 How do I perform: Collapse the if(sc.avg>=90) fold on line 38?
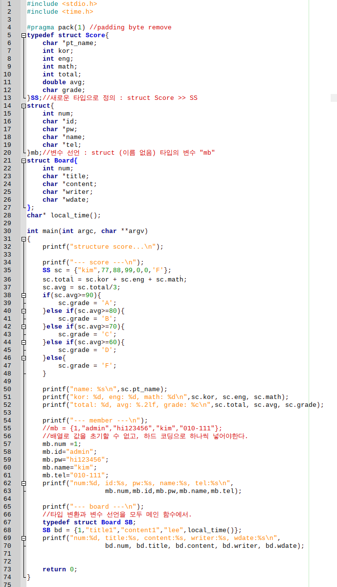pyautogui.click(x=23, y=295)
